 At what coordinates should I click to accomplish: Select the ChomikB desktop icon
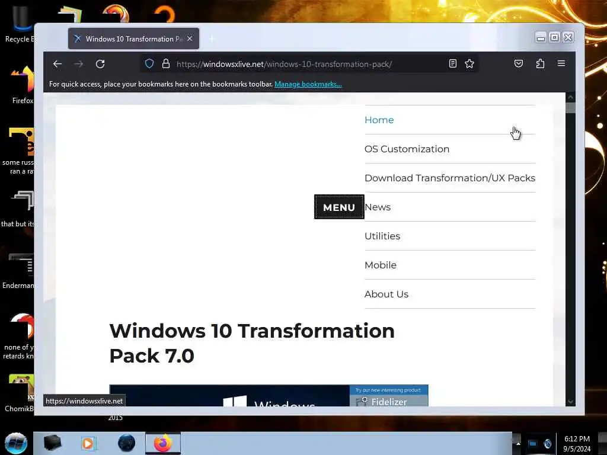tap(20, 393)
